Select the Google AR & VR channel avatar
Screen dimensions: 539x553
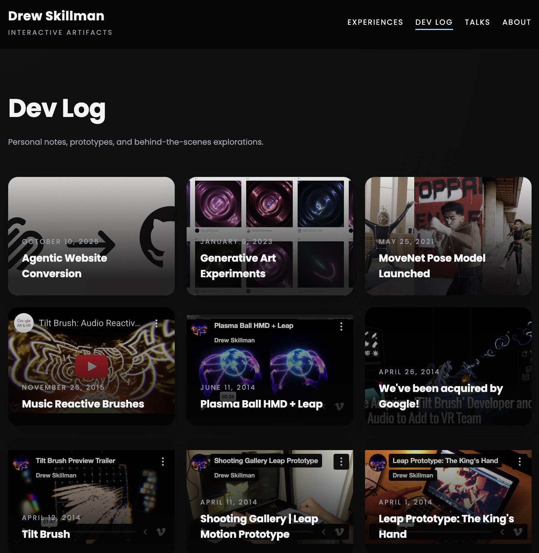coord(24,323)
